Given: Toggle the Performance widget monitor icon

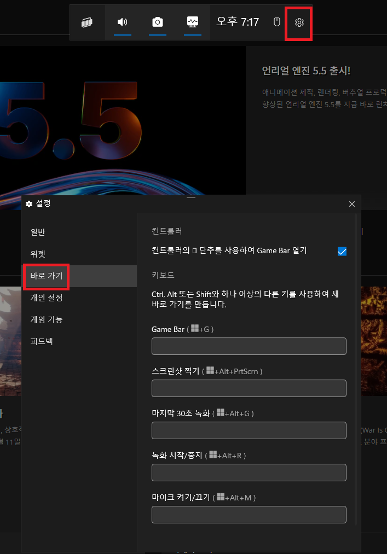Looking at the screenshot, I should (x=193, y=22).
